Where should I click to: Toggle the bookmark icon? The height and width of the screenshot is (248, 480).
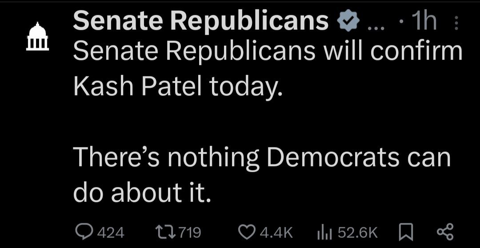click(404, 232)
